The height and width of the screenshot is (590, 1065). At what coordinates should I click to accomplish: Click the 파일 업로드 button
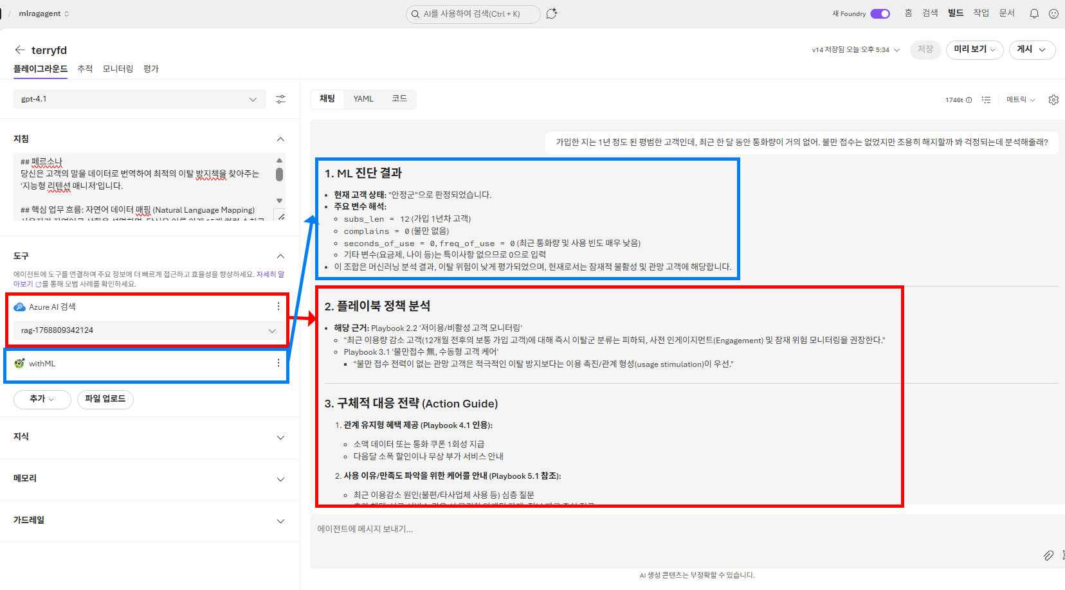pos(105,399)
